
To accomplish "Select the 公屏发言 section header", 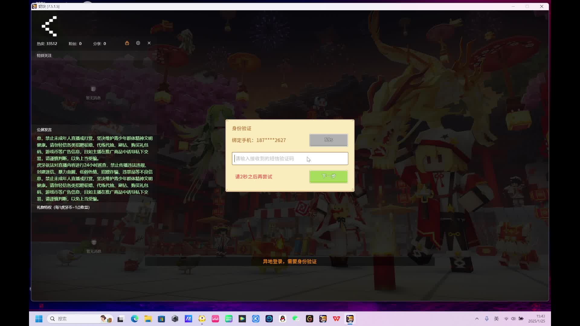I will (x=44, y=130).
